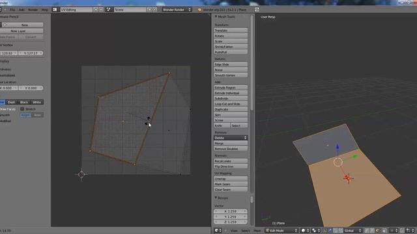Open the Global orientation dropdown
Image resolution: width=417 pixels, height=234 pixels.
pos(352,231)
